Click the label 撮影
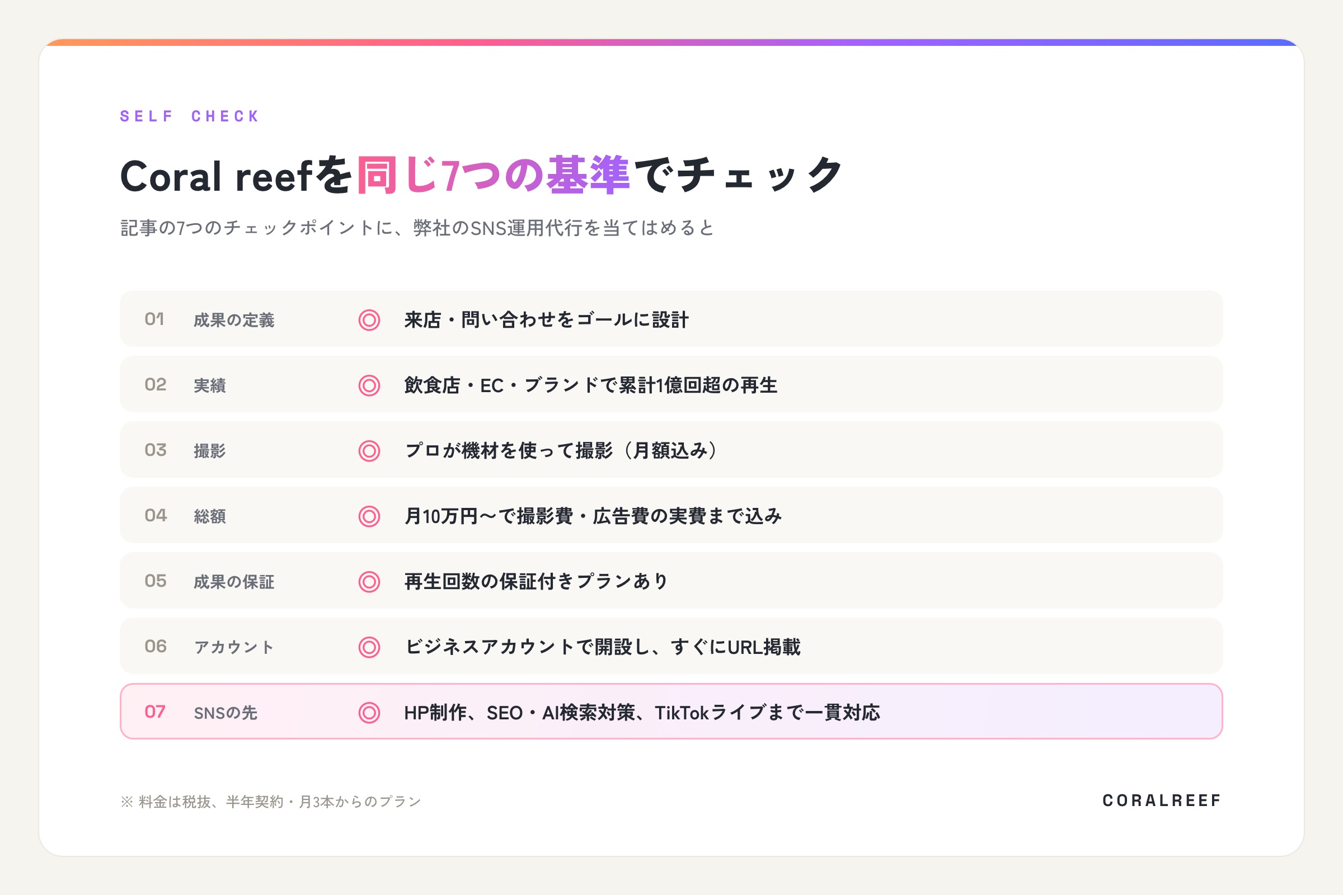This screenshot has height=895, width=1343. (209, 451)
